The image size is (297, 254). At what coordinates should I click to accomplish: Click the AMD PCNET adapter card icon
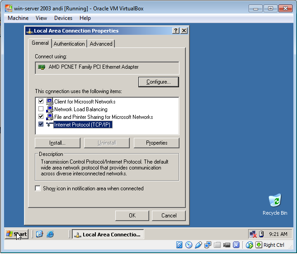42,67
